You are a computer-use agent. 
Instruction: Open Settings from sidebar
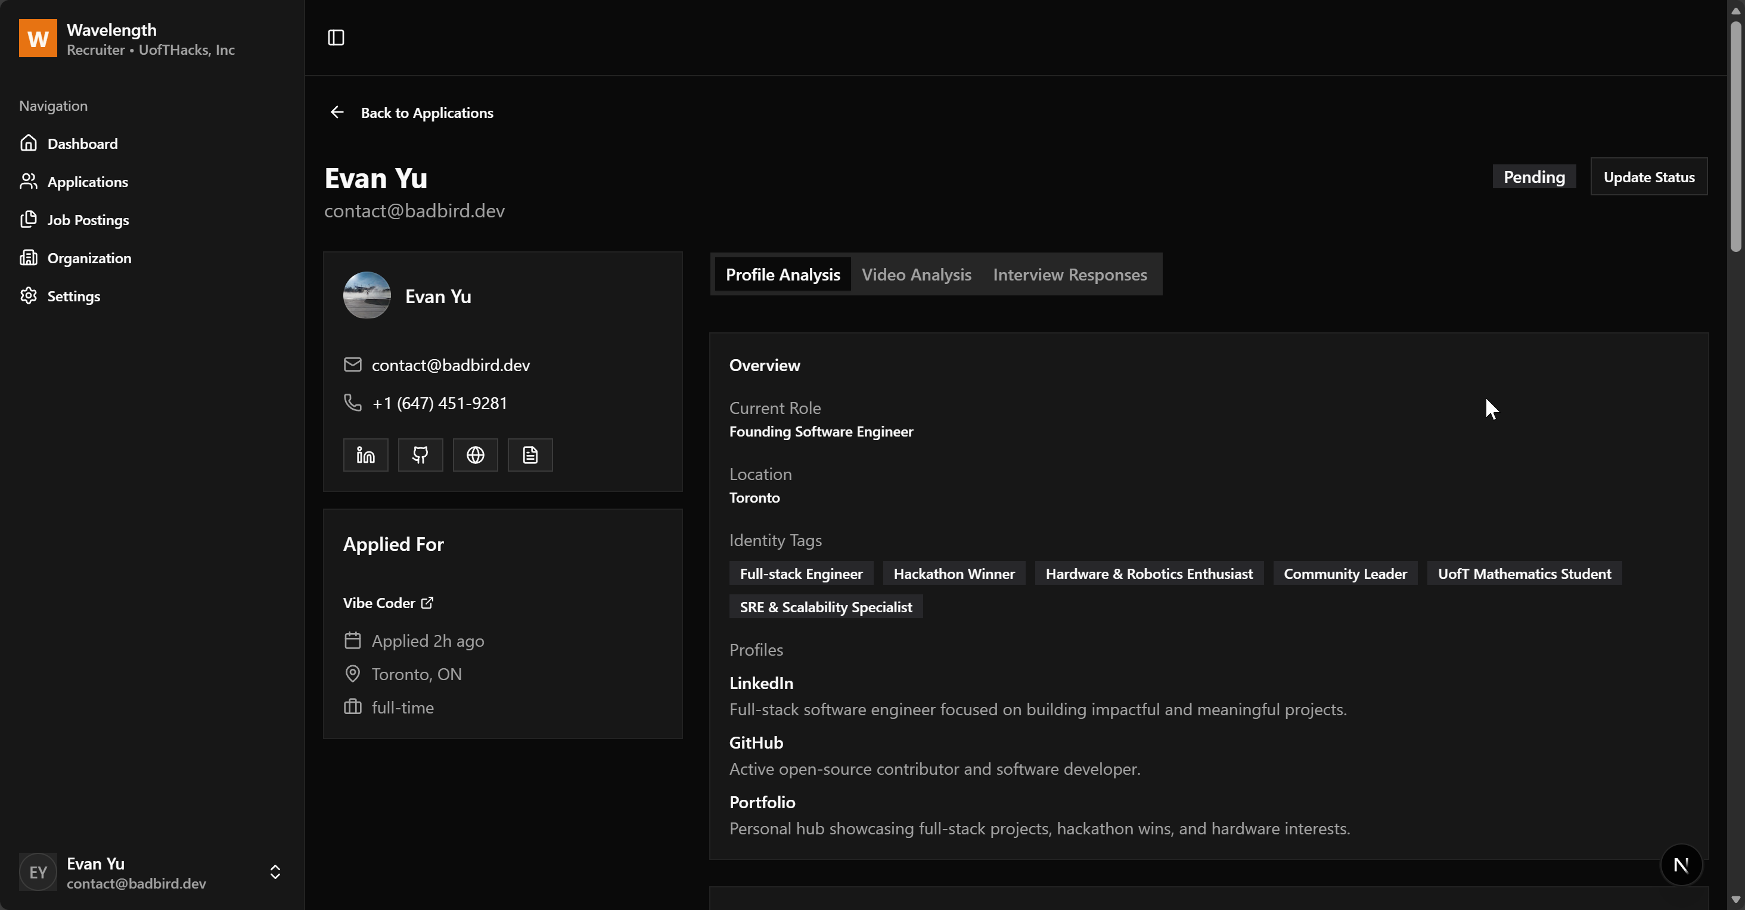tap(73, 296)
